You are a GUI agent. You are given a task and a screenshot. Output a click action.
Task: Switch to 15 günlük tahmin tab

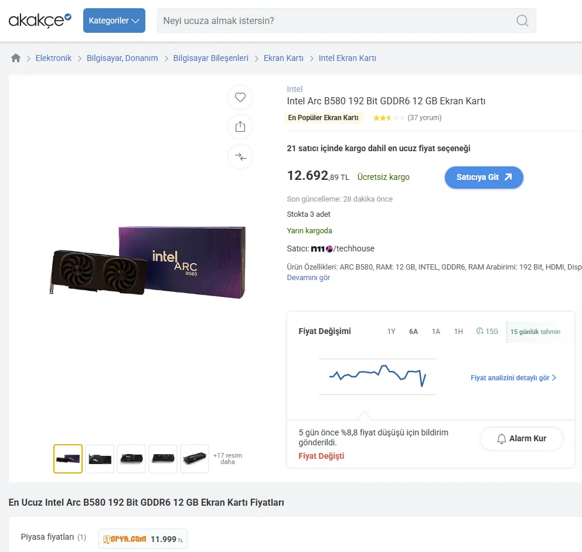[535, 332]
